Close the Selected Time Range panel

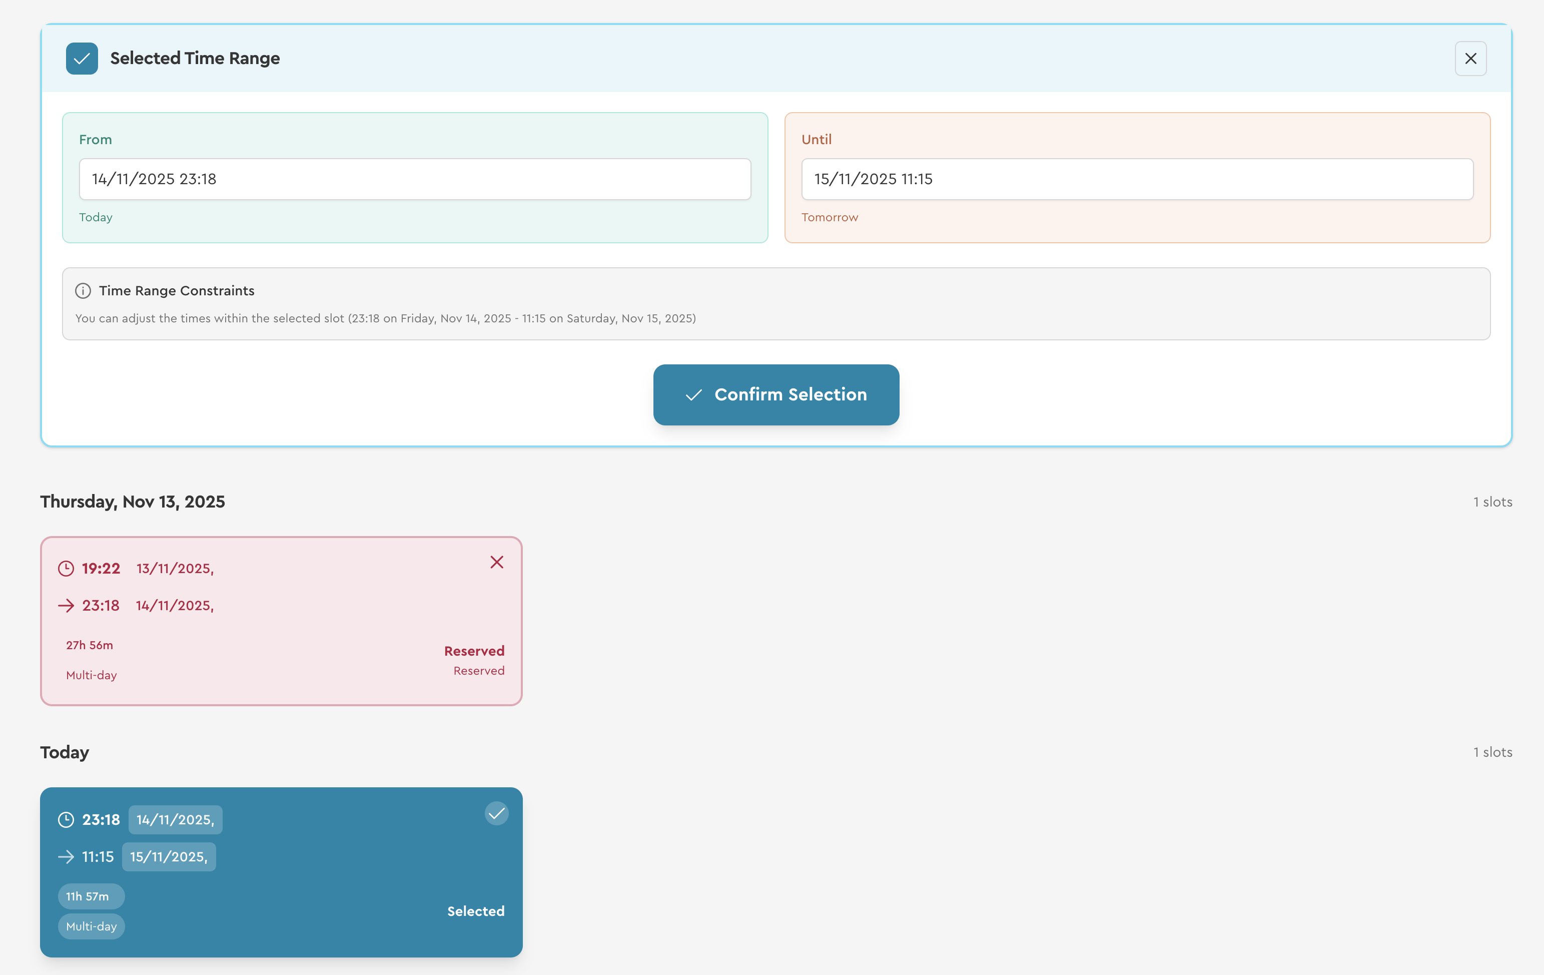[x=1470, y=59]
